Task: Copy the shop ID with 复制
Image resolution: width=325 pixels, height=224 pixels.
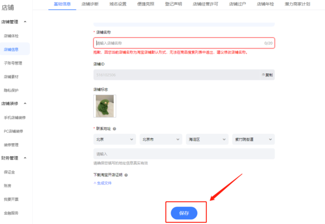Action: tap(268, 75)
